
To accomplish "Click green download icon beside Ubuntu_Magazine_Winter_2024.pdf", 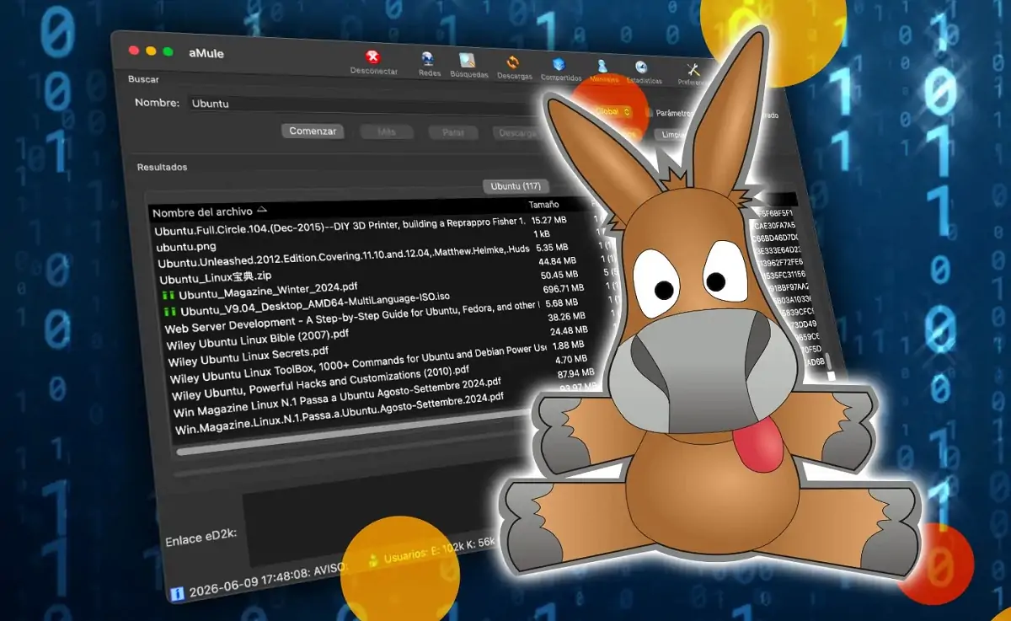I will point(168,296).
